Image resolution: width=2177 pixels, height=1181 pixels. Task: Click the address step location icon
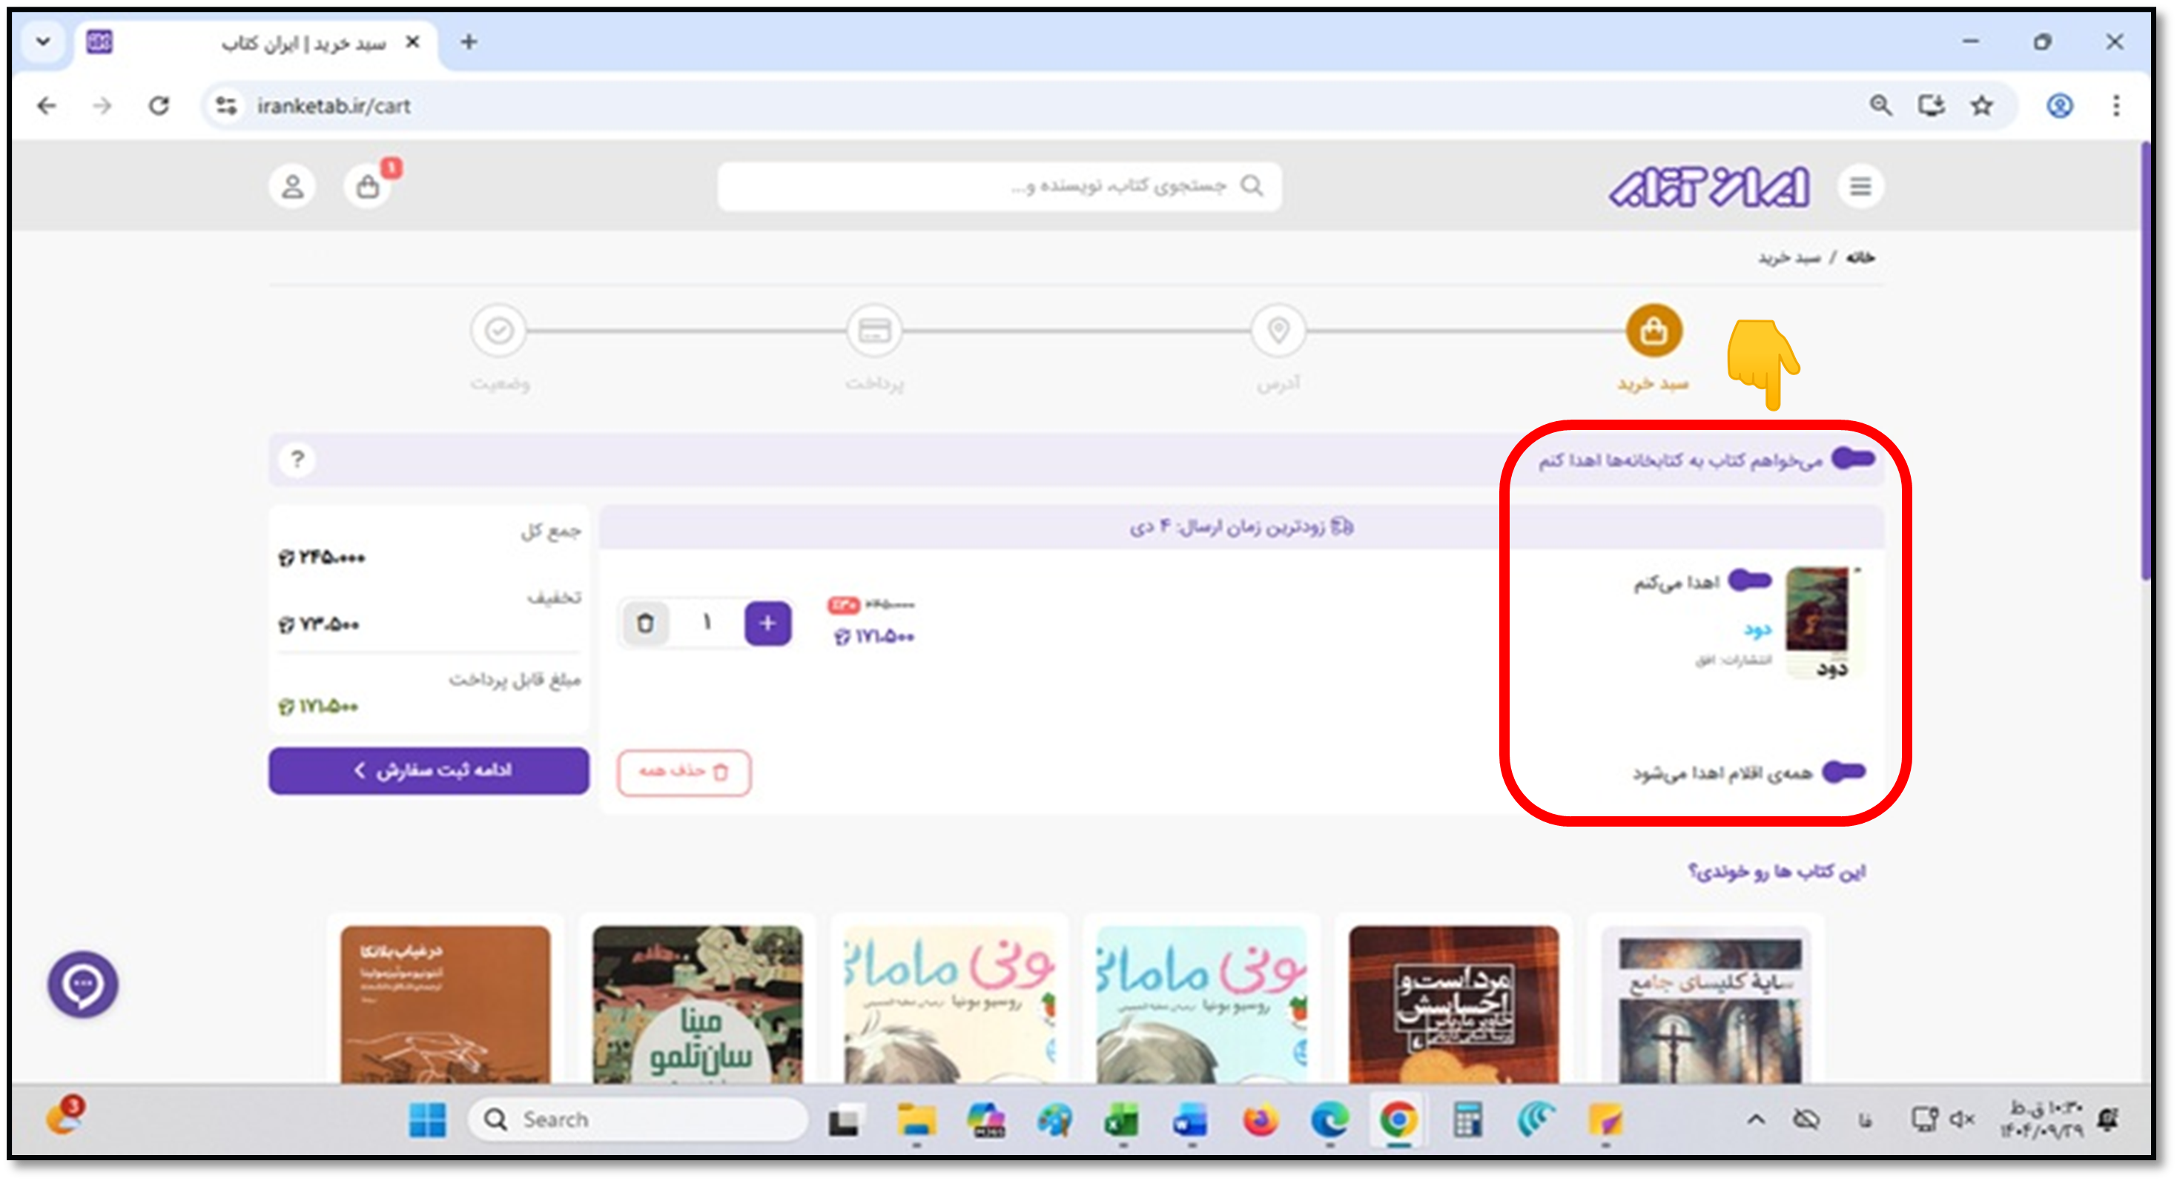(x=1278, y=331)
